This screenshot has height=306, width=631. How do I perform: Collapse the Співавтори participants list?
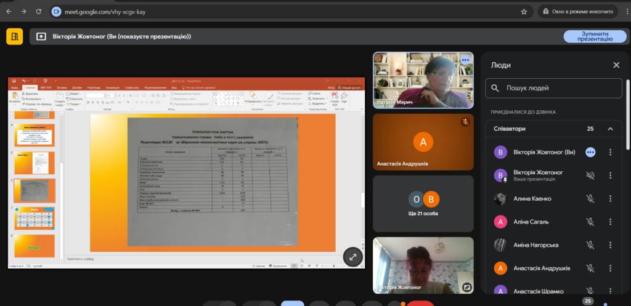610,129
